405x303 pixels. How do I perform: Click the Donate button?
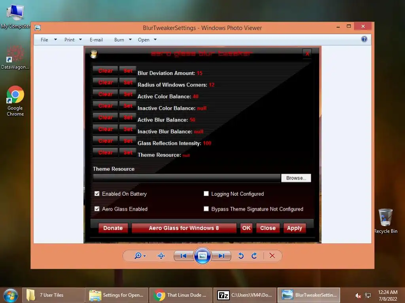click(x=113, y=228)
